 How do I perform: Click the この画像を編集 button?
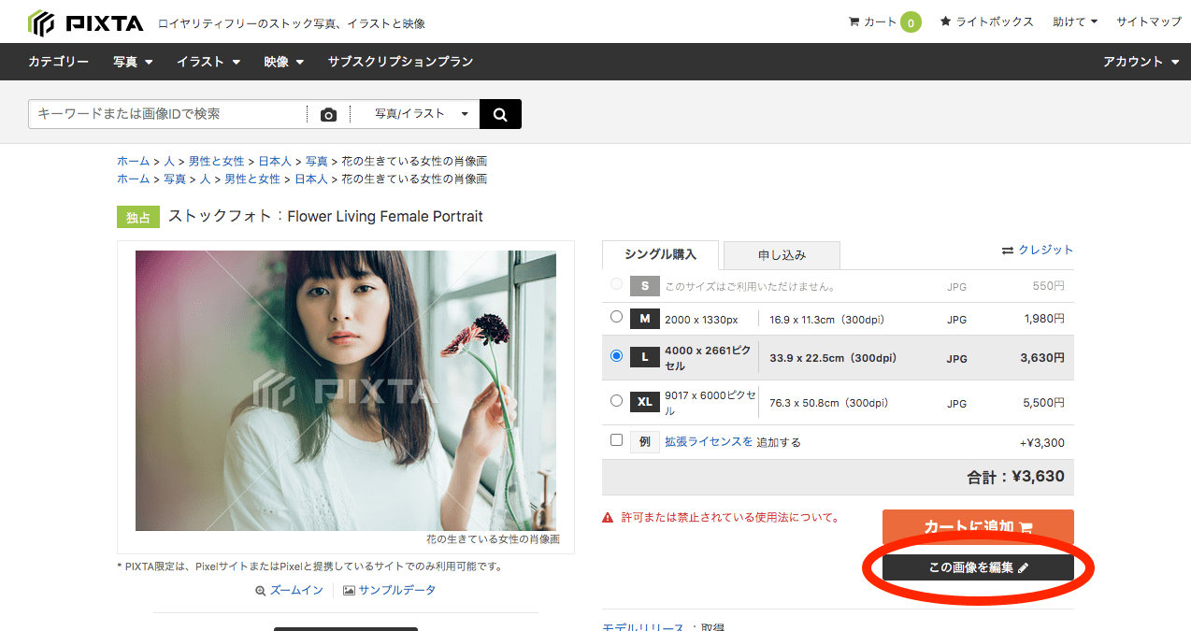pyautogui.click(x=978, y=567)
